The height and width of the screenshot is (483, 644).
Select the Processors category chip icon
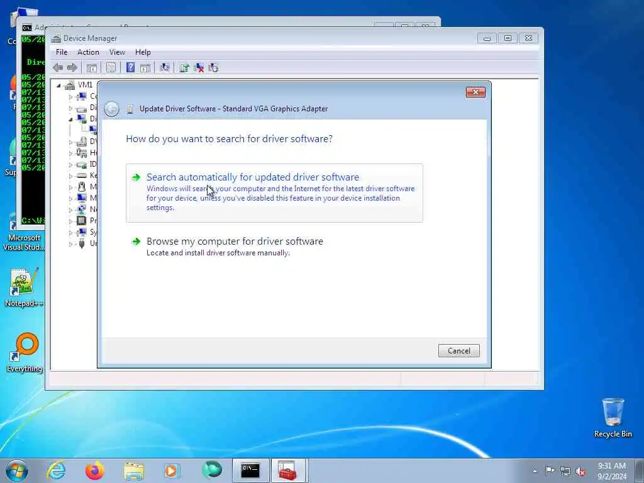(82, 221)
